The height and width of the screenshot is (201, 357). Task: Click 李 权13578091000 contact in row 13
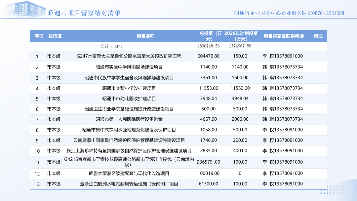coord(283,184)
